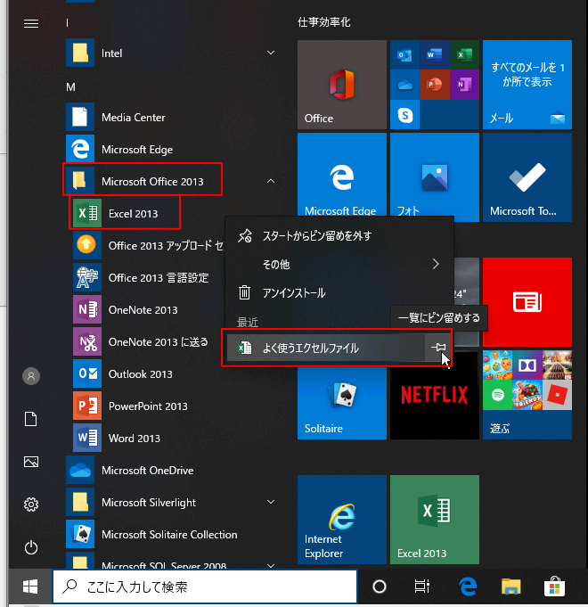Open File Explorer from the taskbar

[511, 586]
